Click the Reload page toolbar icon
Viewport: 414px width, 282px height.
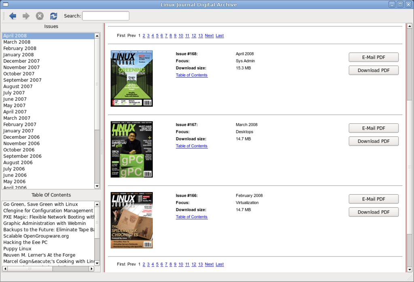pos(53,16)
